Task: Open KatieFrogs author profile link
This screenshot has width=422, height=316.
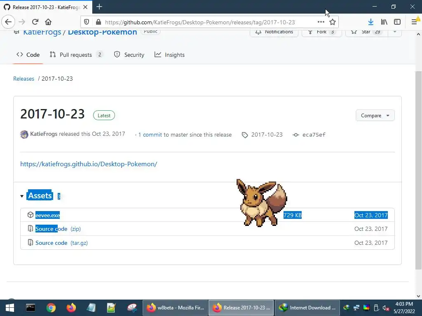Action: pyautogui.click(x=44, y=134)
